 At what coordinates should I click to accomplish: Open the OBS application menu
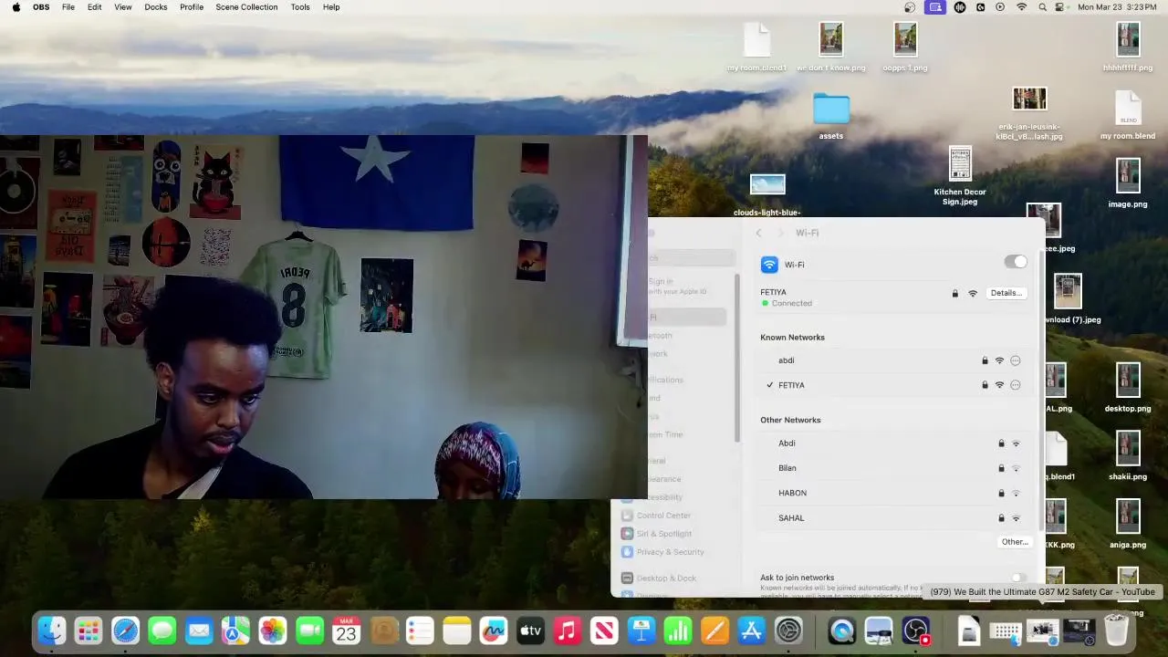[x=41, y=6]
